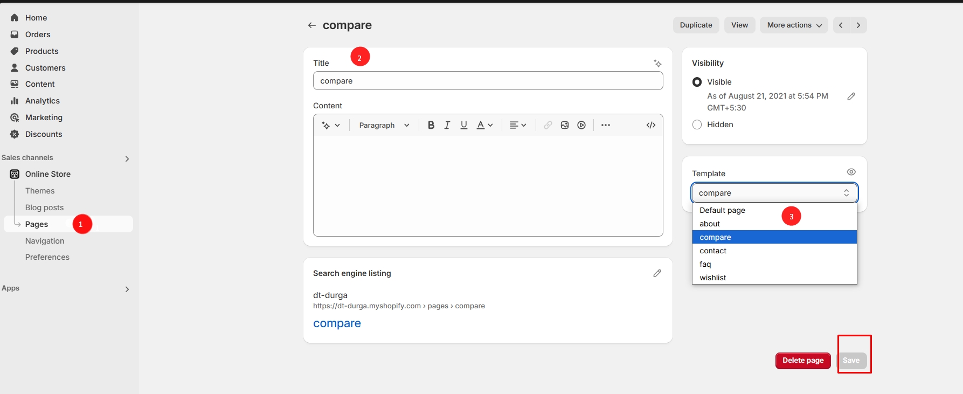Image resolution: width=963 pixels, height=394 pixels.
Task: Apply underline formatting in editor
Action: (463, 125)
